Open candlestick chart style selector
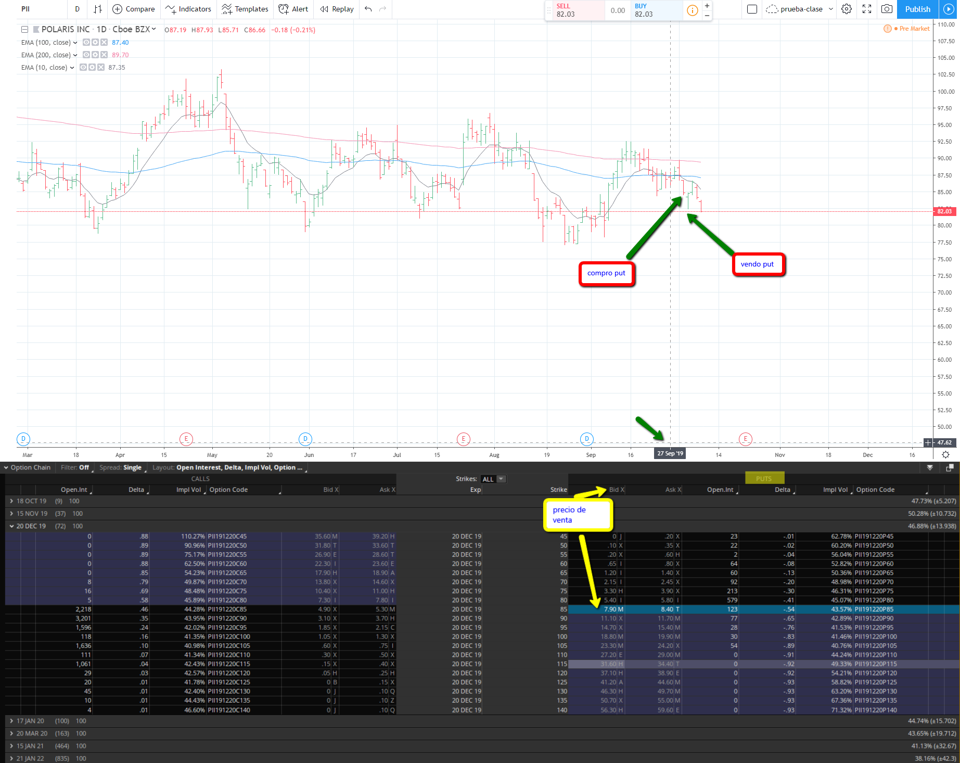Image resolution: width=960 pixels, height=763 pixels. pos(98,9)
